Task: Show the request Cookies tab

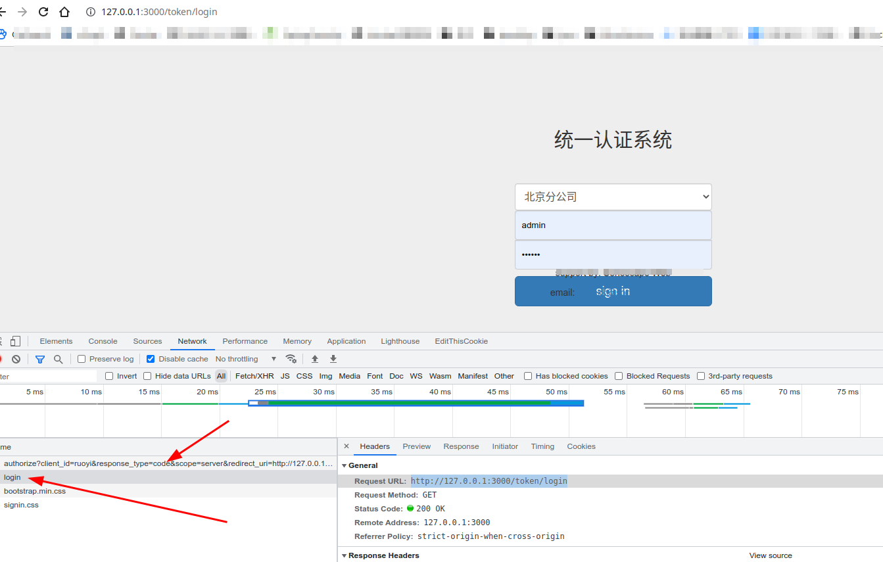Action: click(581, 446)
